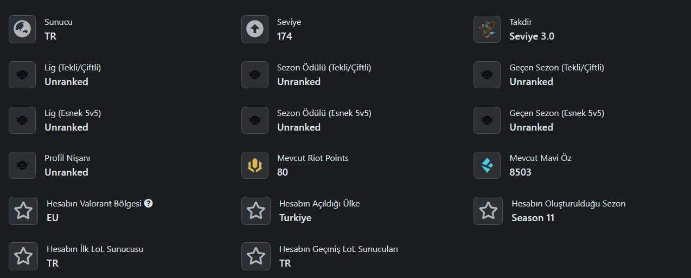Click the globe icon next to Sunucu
The height and width of the screenshot is (278, 691).
[x=22, y=29]
